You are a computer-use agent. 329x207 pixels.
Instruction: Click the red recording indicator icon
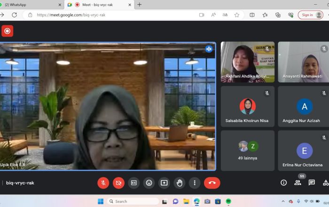7,31
